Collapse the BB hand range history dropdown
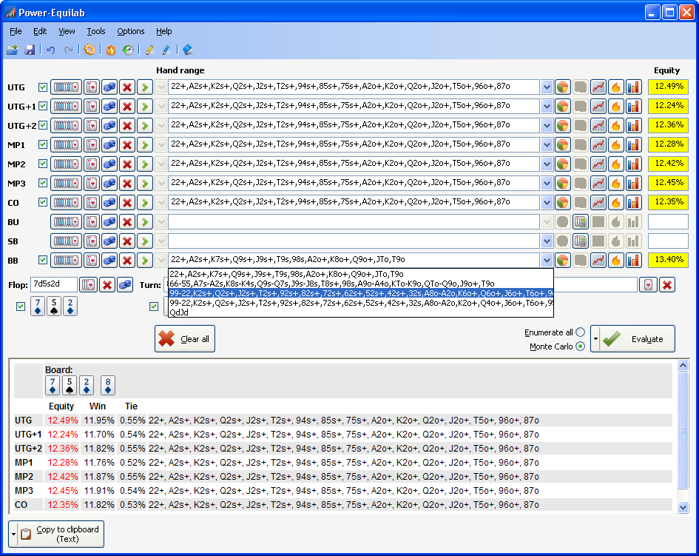This screenshot has height=556, width=699. (x=547, y=260)
